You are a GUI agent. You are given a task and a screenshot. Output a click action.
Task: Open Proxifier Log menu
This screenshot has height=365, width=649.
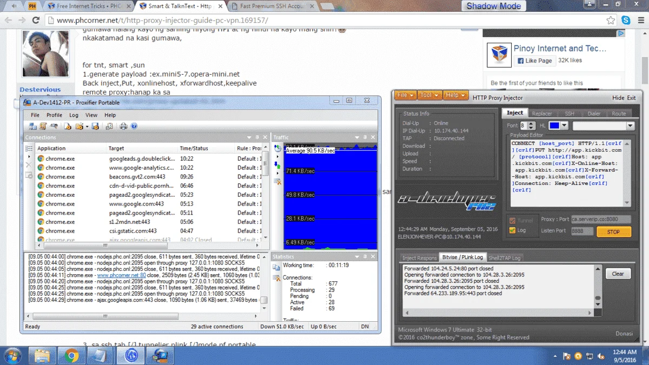(74, 115)
